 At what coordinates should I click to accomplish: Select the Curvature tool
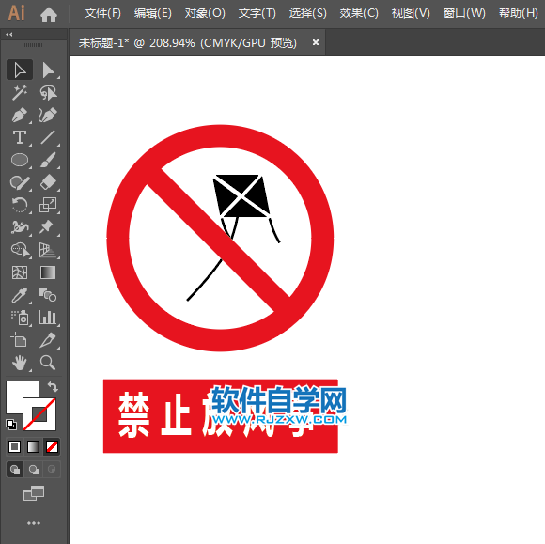48,115
